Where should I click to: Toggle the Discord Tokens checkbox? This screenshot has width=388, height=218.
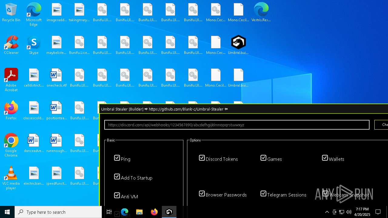pos(202,158)
